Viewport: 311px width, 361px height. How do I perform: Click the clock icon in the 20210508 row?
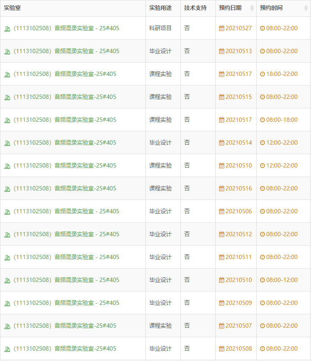[x=262, y=348]
